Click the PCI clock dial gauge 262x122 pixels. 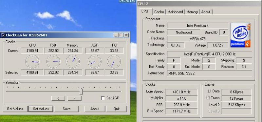[114, 62]
